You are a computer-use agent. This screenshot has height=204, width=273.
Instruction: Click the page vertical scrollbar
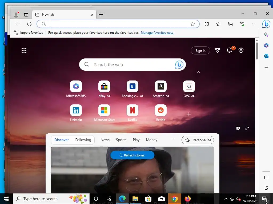(257, 51)
